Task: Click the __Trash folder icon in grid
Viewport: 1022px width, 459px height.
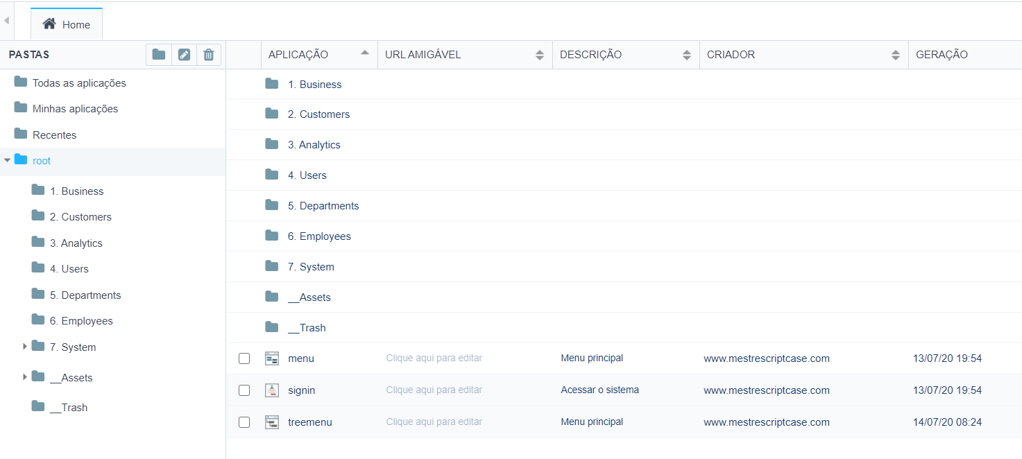Action: (x=272, y=327)
